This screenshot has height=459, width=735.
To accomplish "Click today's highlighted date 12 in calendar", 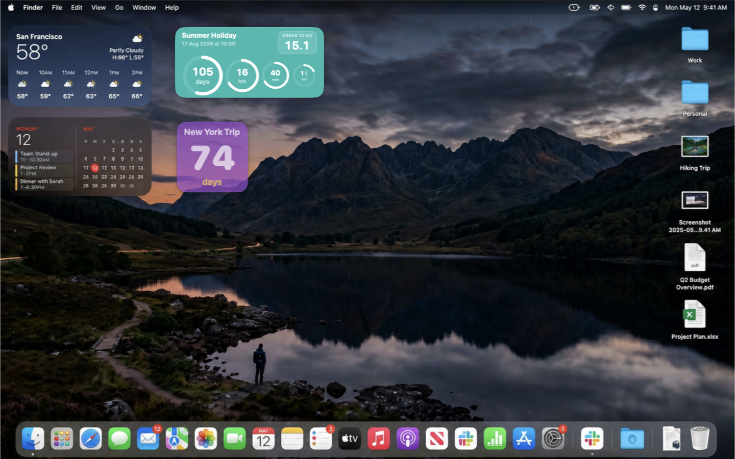I will tap(95, 168).
